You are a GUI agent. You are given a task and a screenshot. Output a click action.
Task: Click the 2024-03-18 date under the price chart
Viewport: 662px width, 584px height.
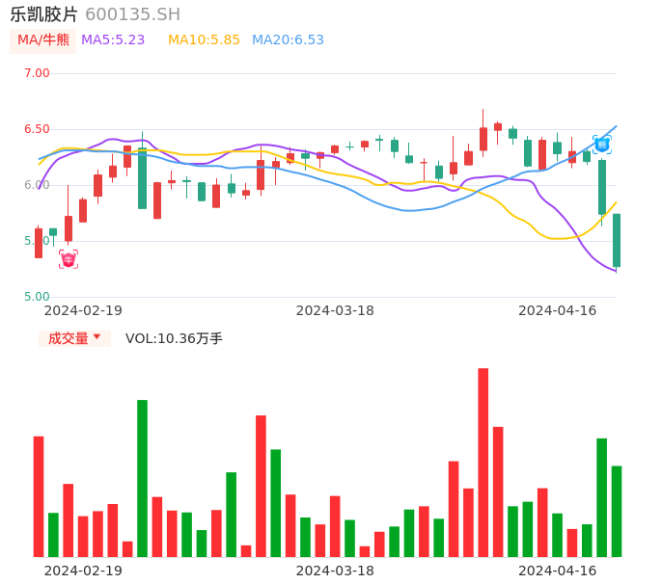click(x=335, y=310)
